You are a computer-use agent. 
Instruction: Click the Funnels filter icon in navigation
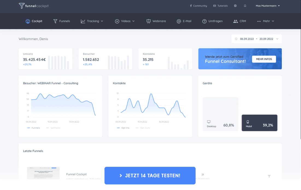tap(55, 21)
